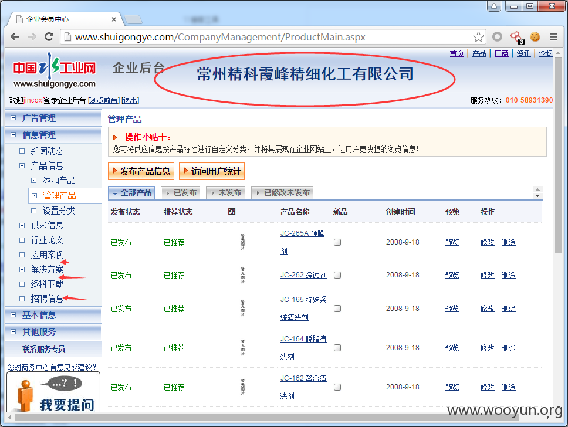The image size is (568, 427).
Task: Click 修改 for JC-262 缓蚀剂
Action: coord(487,275)
